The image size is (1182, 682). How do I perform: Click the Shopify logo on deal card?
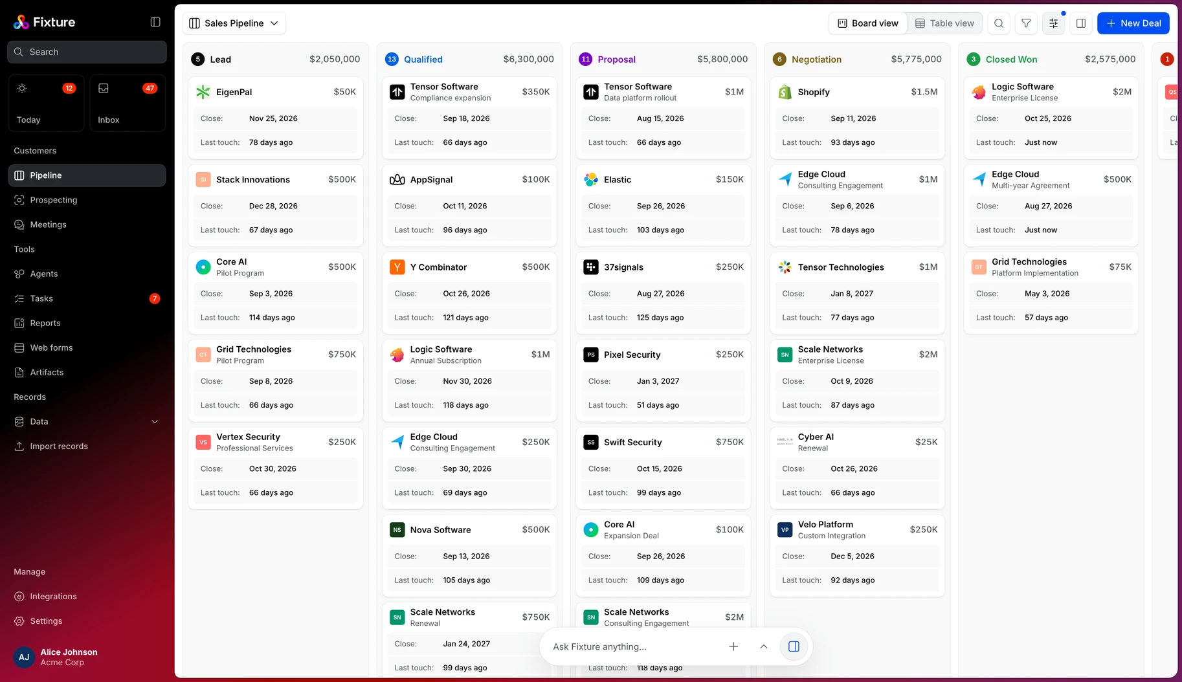pos(785,92)
